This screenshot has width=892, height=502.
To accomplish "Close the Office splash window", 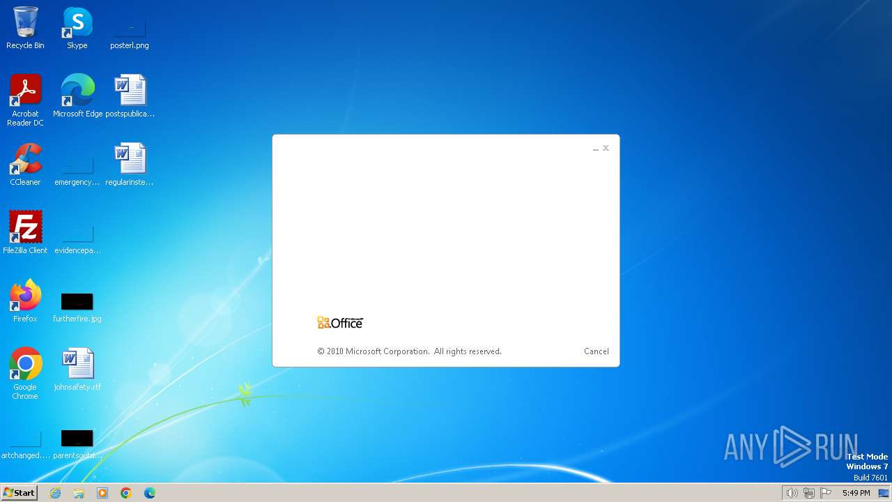I will coord(606,148).
